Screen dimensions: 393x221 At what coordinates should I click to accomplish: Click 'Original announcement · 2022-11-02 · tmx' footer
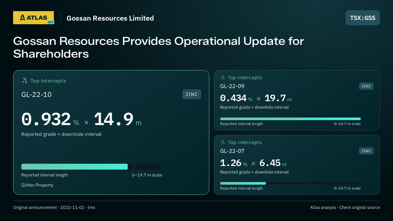pos(54,208)
